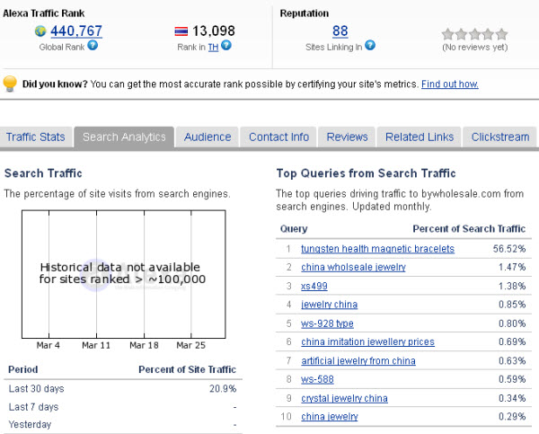Click the help icon next to Sites Linking In

pyautogui.click(x=370, y=46)
